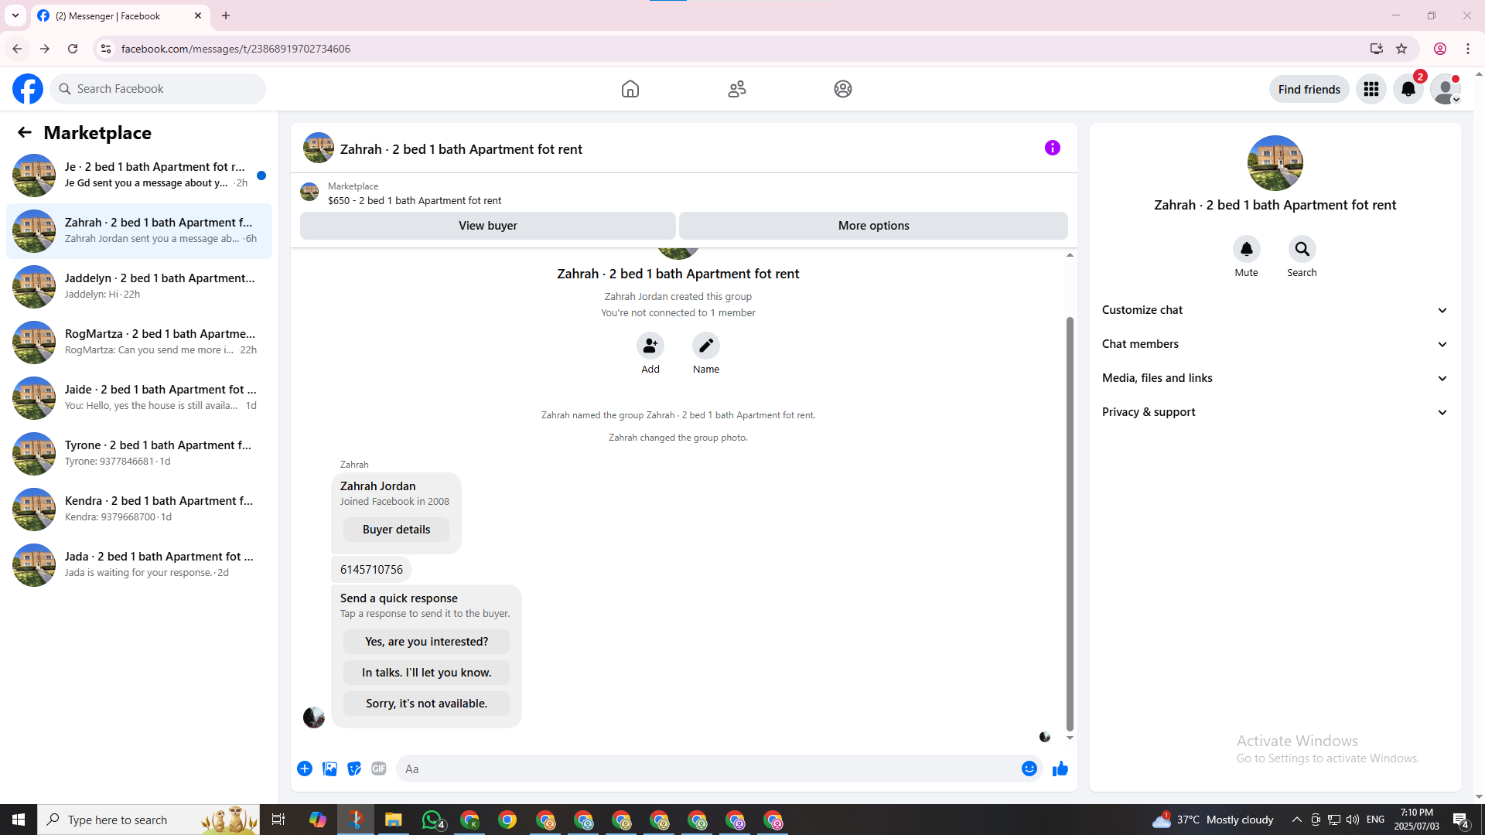
Task: Attach a photo file via image icon
Action: tap(329, 769)
